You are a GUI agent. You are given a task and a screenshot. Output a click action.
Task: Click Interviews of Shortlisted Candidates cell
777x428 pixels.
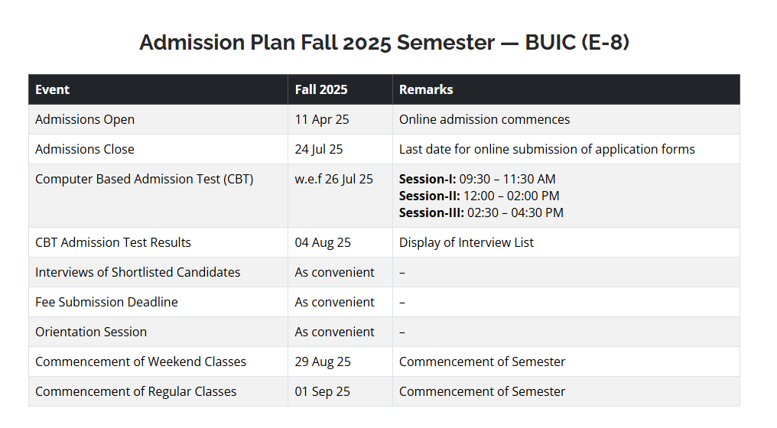[158, 272]
